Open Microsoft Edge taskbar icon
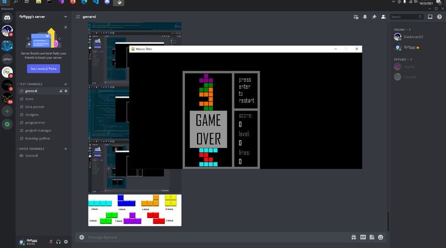Viewport: 446px width, 248px height. (84, 2)
